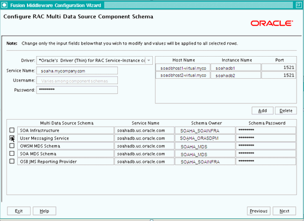This screenshot has width=304, height=221.
Task: Select host soadbhost2-virtual.myco cell
Action: 183,75
